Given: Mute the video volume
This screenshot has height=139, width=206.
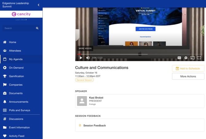Looking at the screenshot, I should pos(88,58).
